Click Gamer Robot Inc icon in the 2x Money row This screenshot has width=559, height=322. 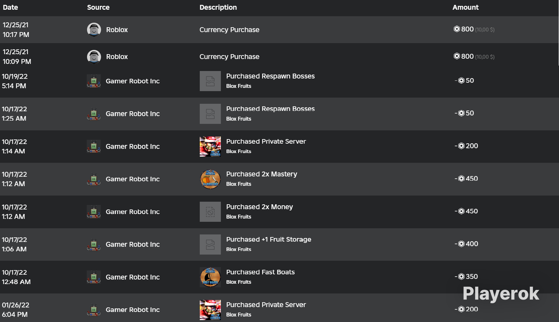click(94, 212)
